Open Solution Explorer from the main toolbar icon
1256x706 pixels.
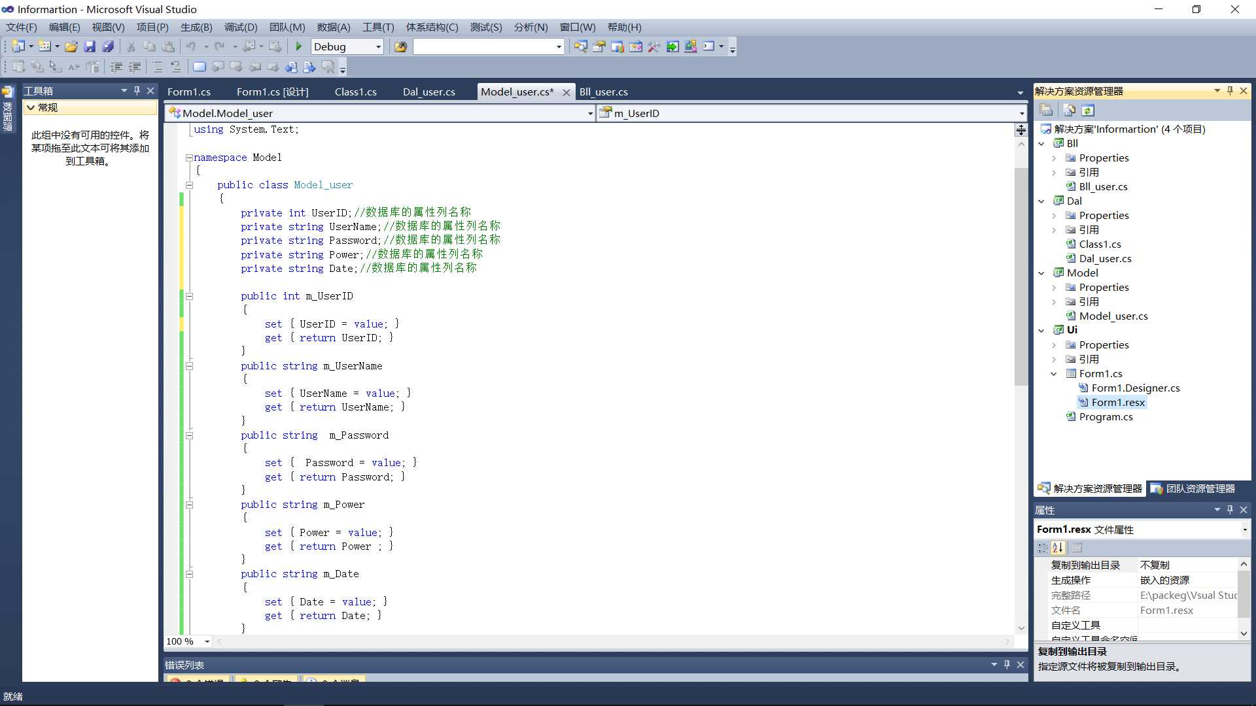[x=581, y=46]
